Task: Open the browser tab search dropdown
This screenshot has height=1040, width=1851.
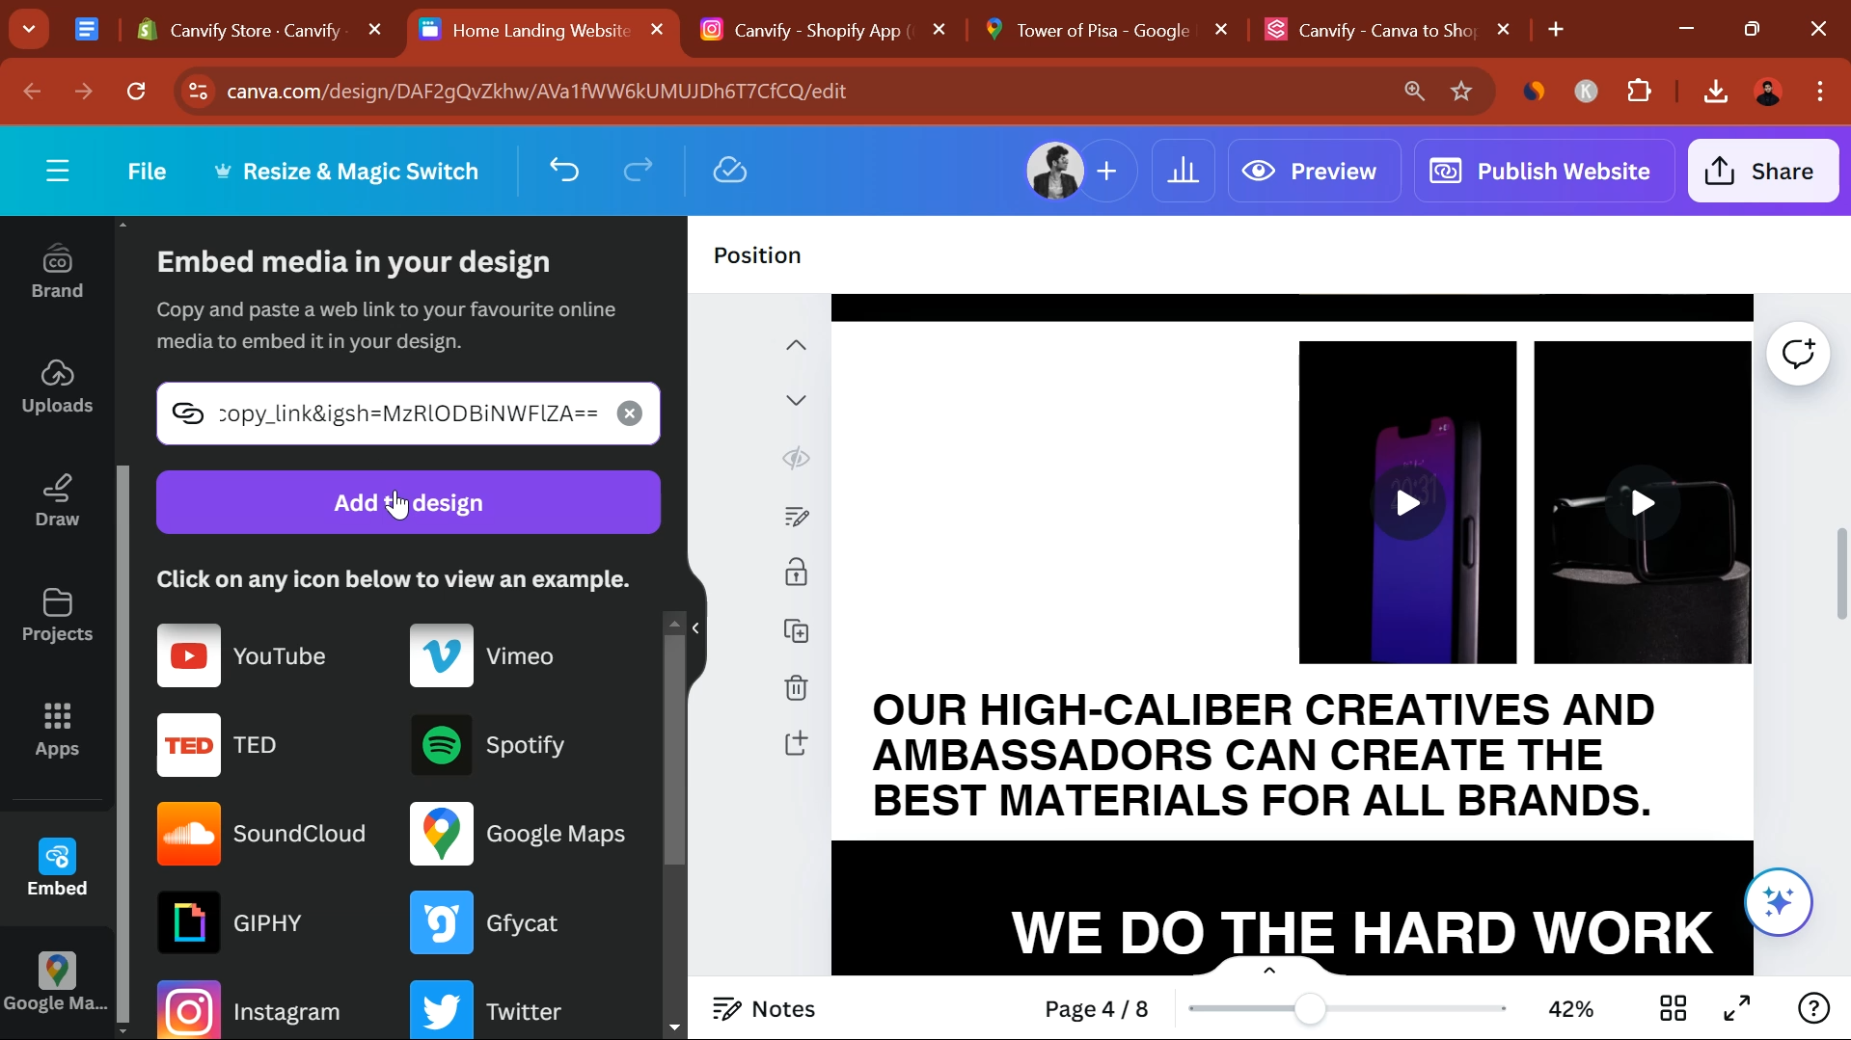Action: click(x=29, y=30)
